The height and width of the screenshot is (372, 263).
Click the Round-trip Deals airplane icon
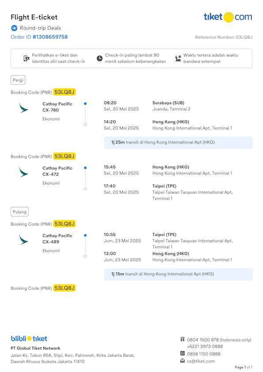(14, 28)
